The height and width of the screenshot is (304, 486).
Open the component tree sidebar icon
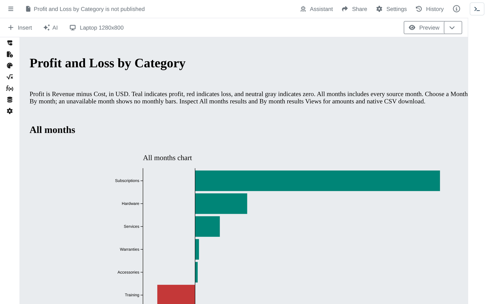(x=10, y=43)
